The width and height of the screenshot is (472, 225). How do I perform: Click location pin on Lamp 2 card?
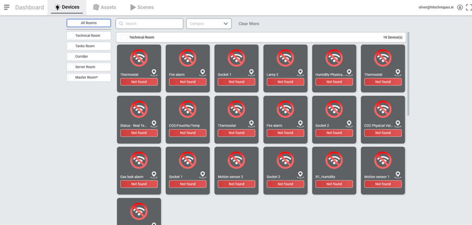300,72
